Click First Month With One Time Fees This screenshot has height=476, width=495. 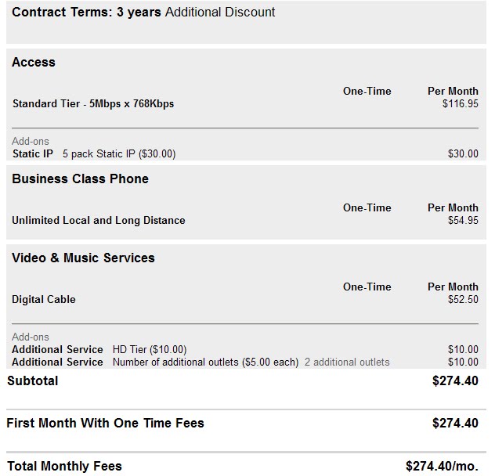106,424
